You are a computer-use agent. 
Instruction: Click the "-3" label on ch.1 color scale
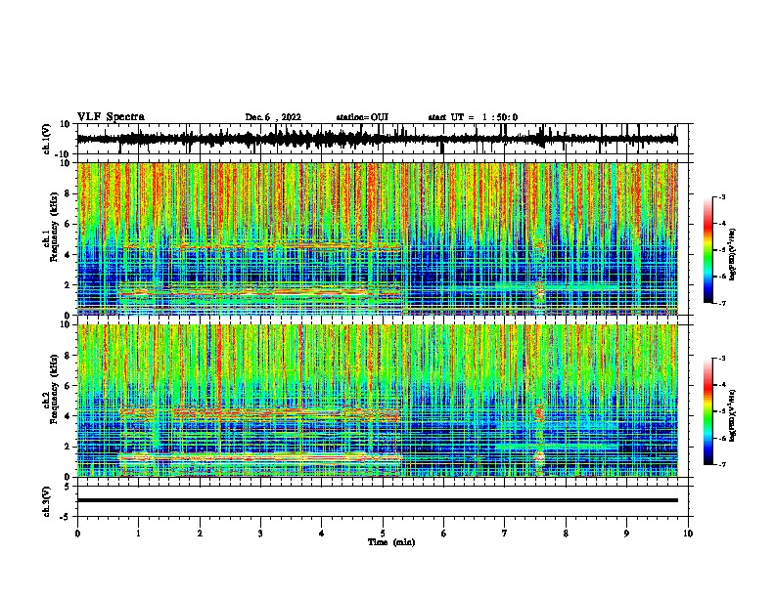721,196
